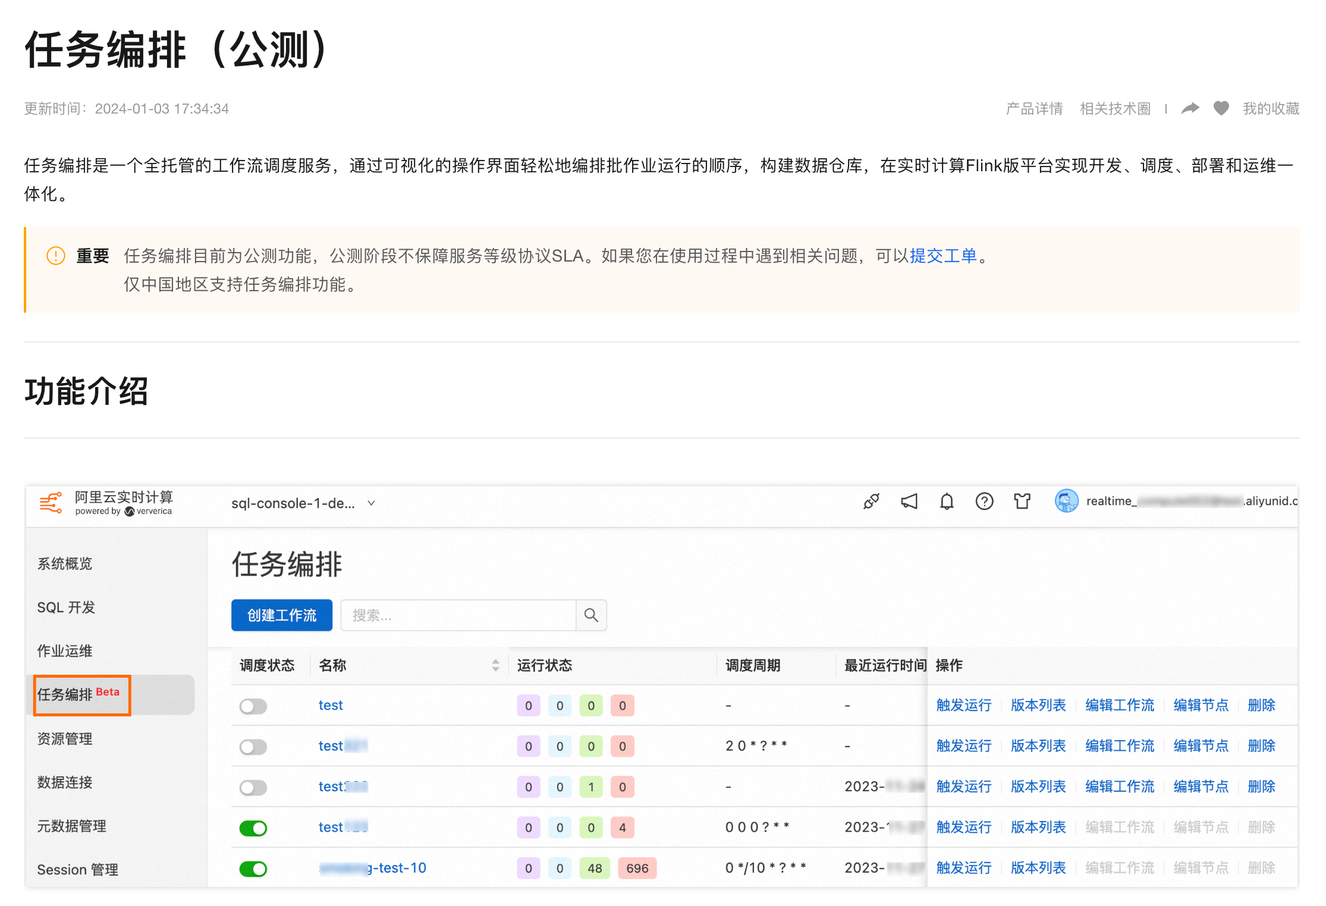Click 触发运行 for the first test row
1326x906 pixels.
click(x=964, y=706)
